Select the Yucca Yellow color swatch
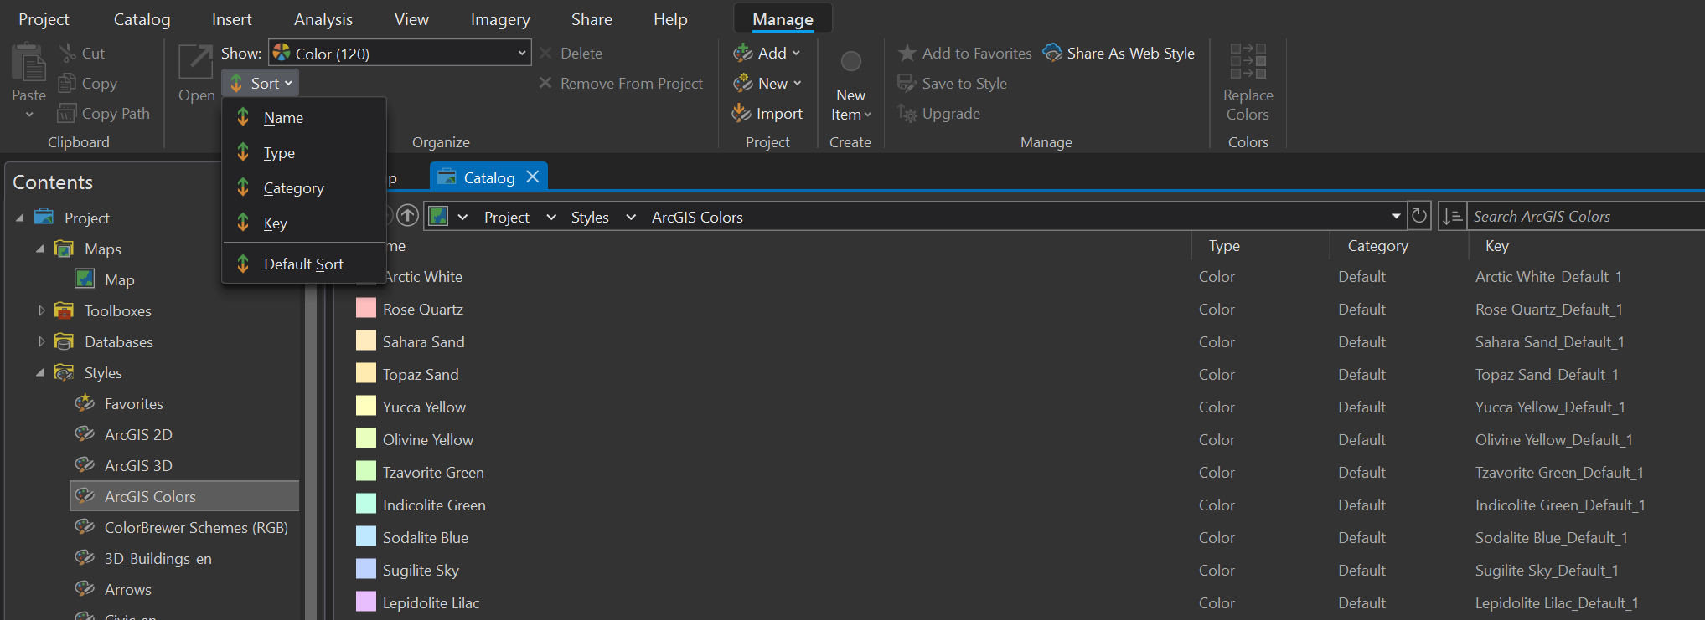The height and width of the screenshot is (620, 1705). tap(365, 406)
